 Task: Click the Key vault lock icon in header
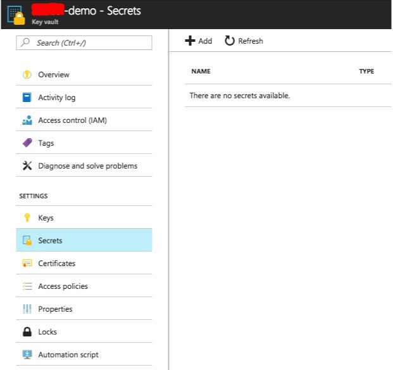pos(16,15)
